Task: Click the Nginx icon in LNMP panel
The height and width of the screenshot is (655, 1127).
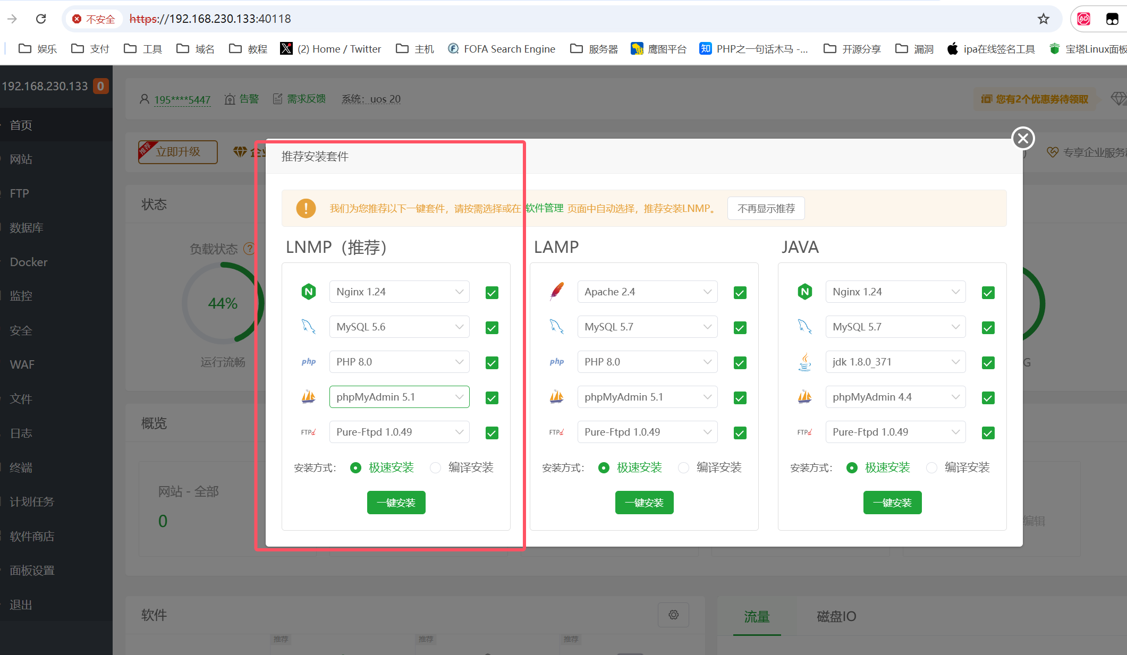Action: (x=309, y=292)
